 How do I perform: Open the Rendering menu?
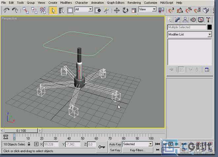pos(134,3)
